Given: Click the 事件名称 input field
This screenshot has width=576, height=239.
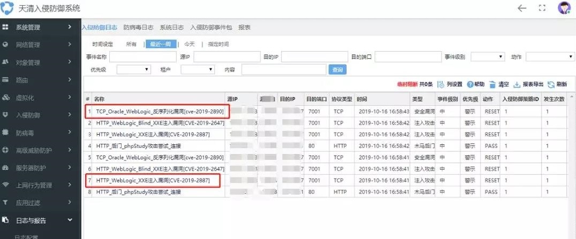Looking at the screenshot, I should 143,57.
